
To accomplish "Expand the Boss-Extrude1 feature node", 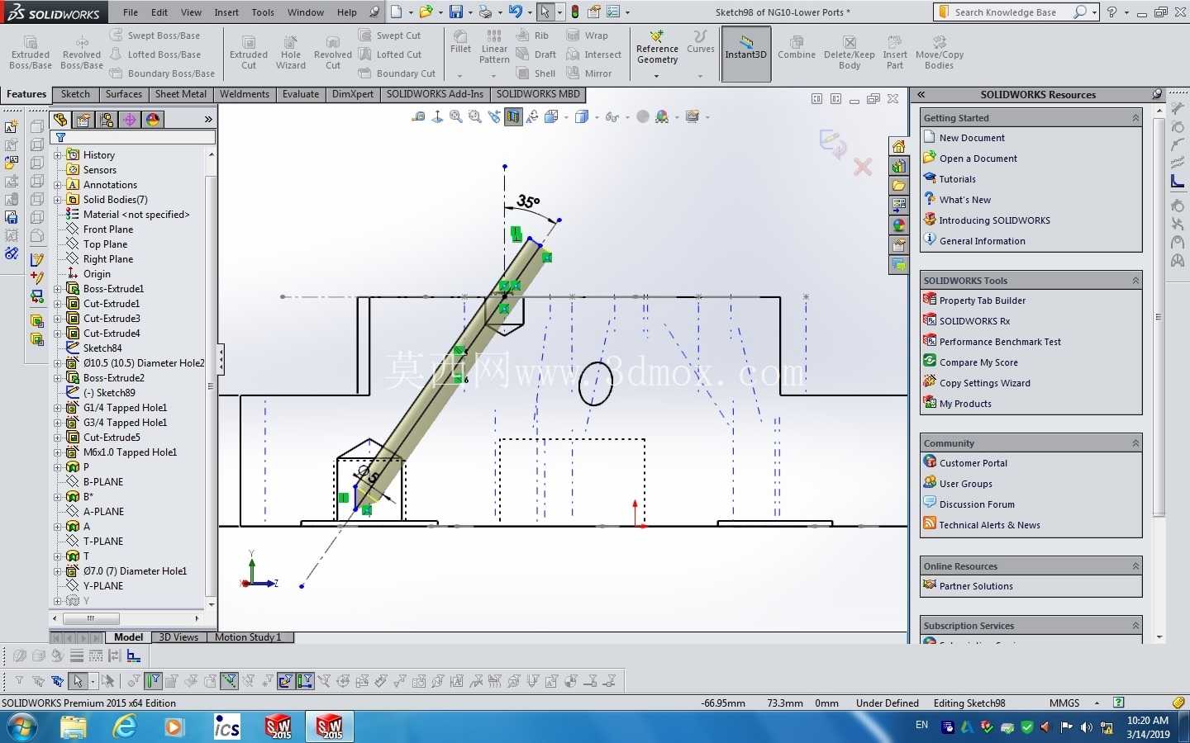I will [58, 289].
